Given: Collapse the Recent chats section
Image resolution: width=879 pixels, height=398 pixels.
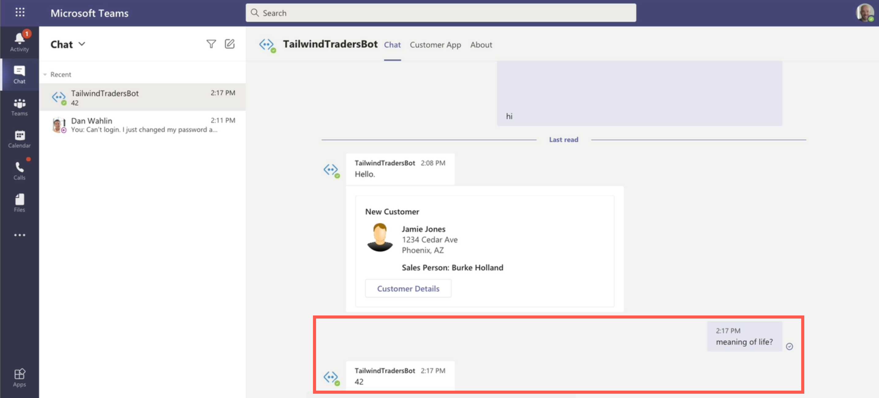Looking at the screenshot, I should tap(45, 75).
